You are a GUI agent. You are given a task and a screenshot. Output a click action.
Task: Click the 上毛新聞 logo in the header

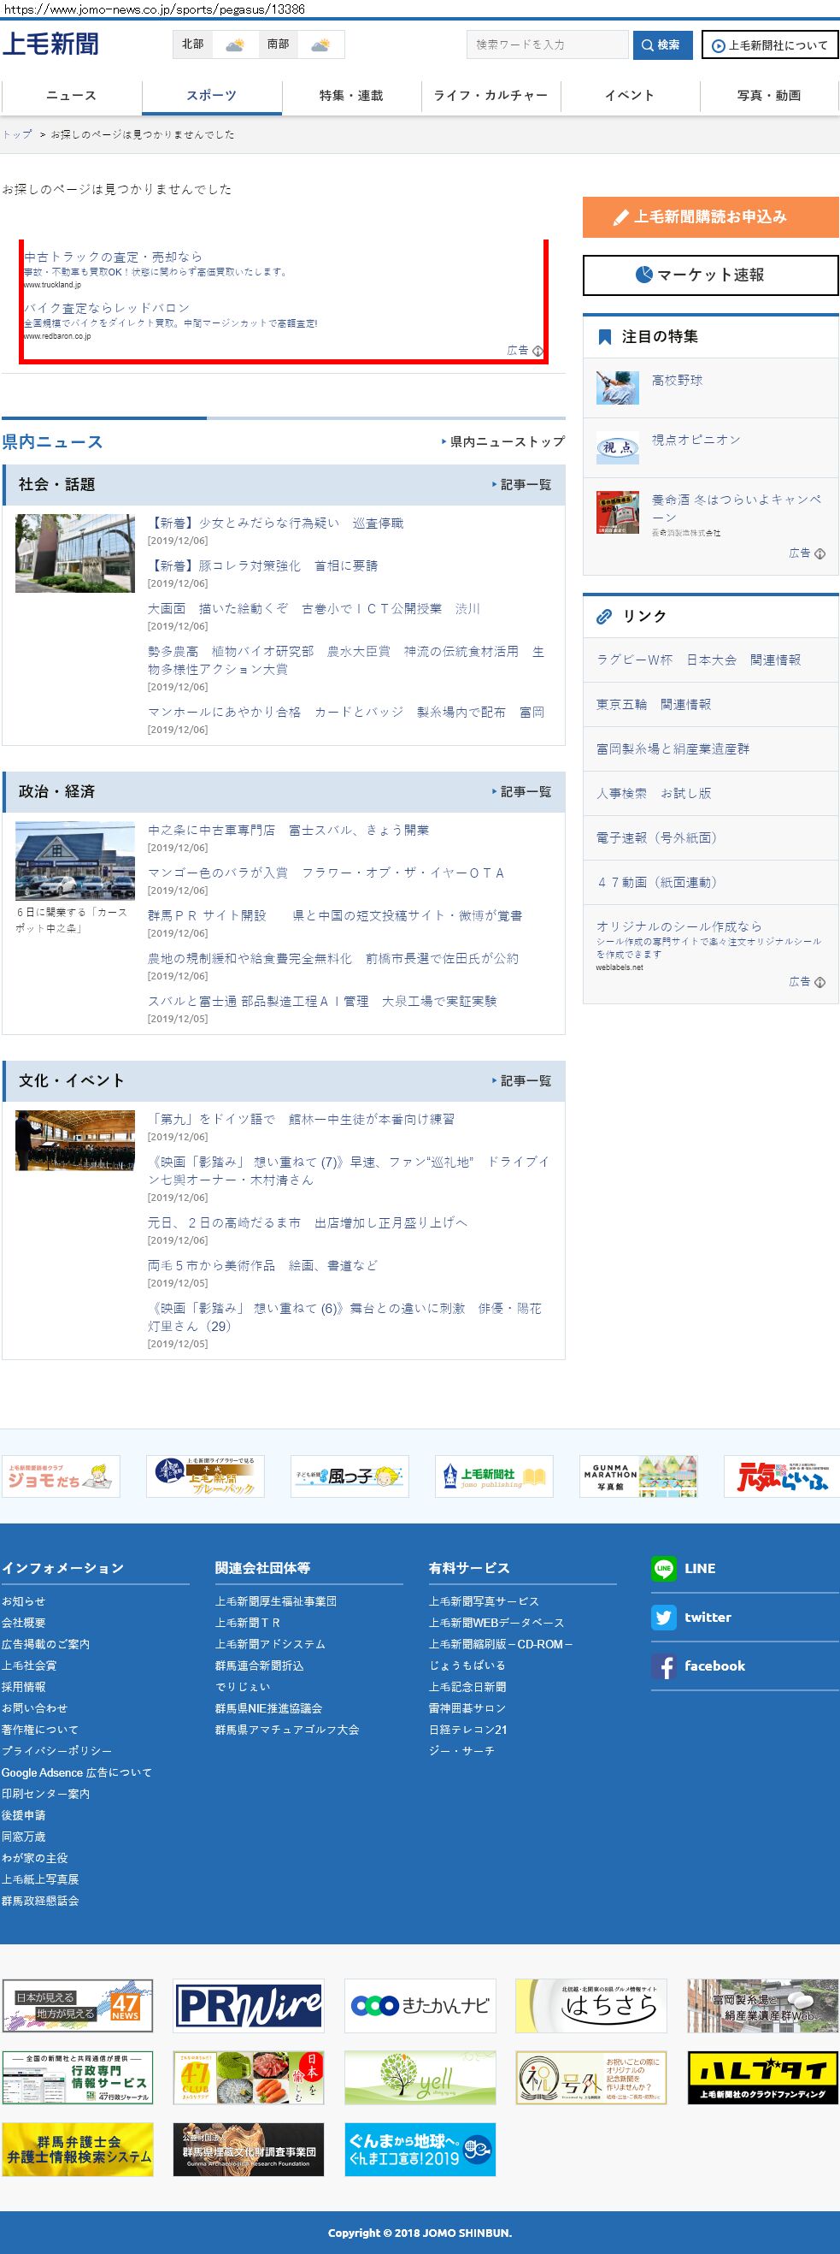pyautogui.click(x=50, y=44)
